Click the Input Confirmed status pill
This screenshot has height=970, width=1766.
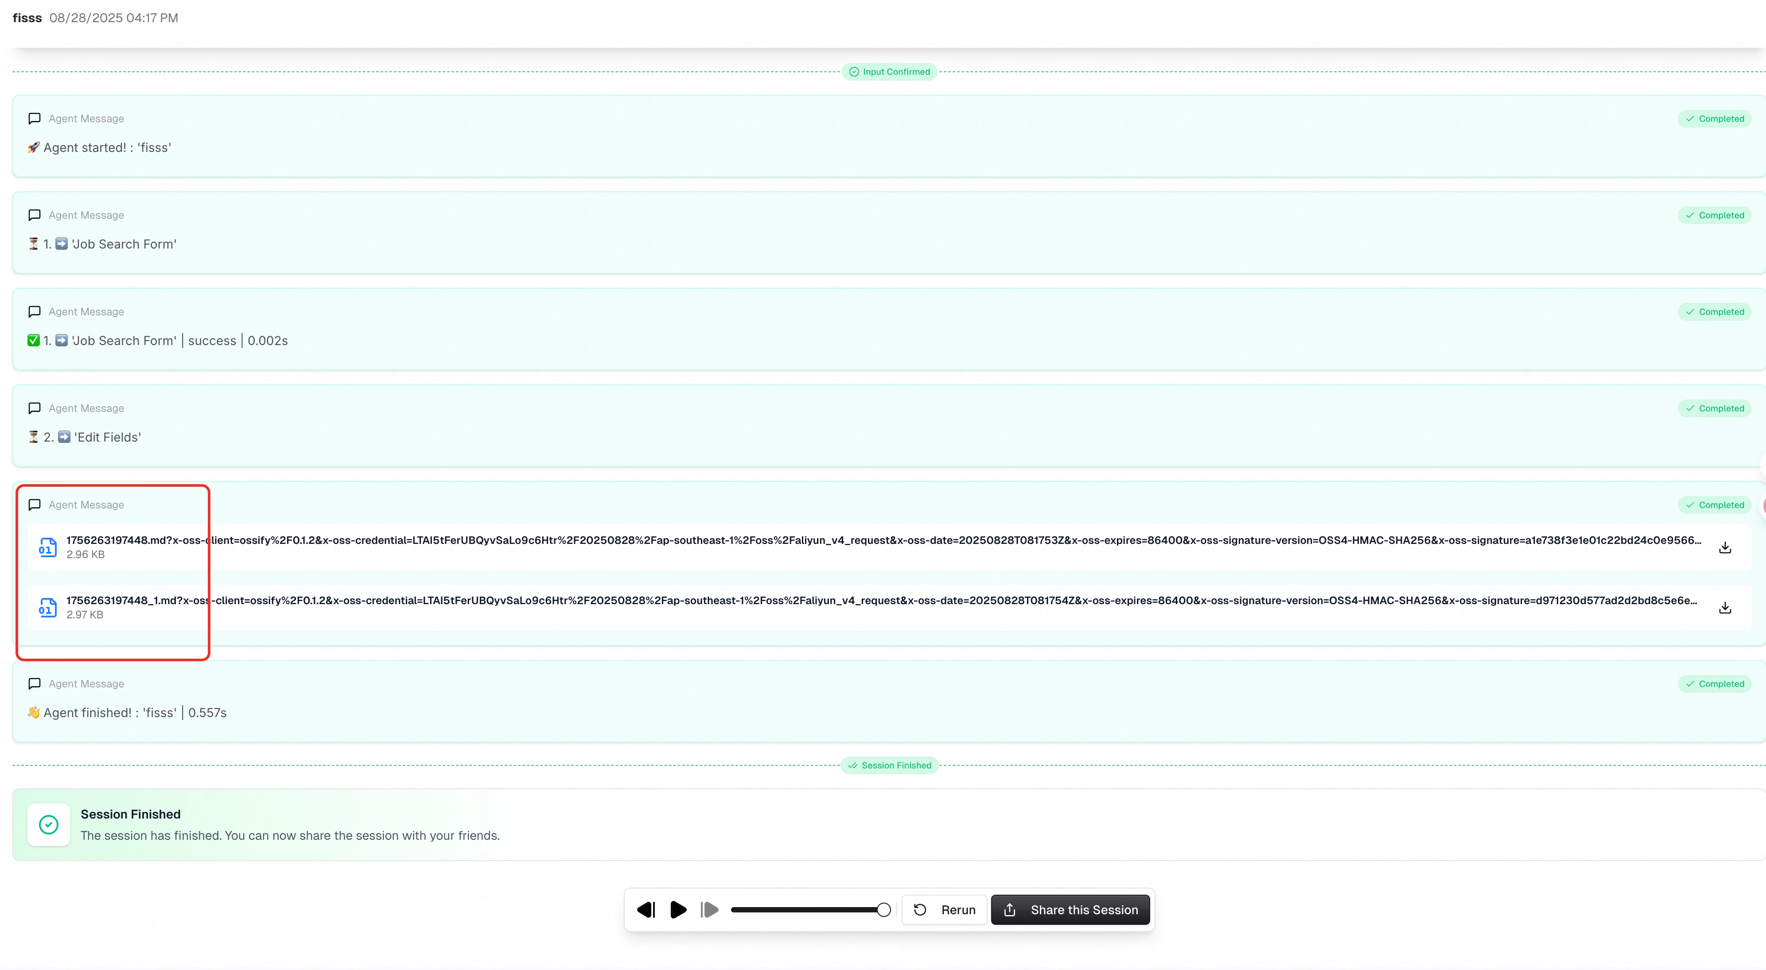point(889,72)
